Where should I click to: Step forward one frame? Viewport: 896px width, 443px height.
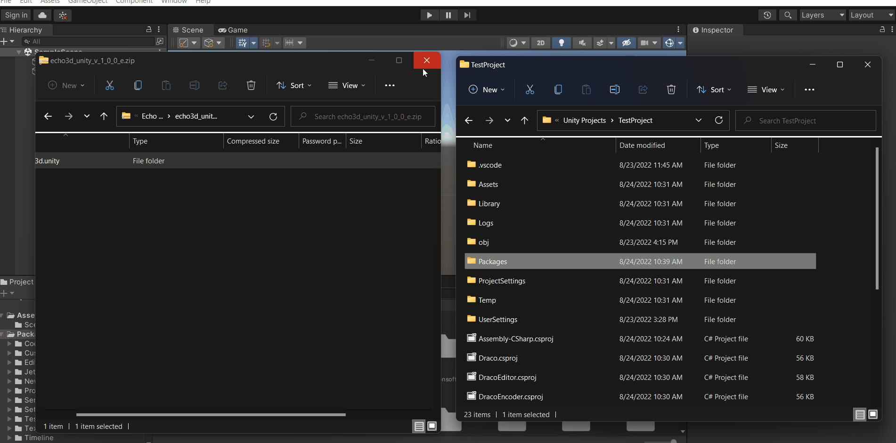click(x=467, y=15)
